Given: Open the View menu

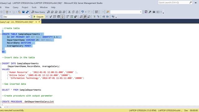Looking at the screenshot, I should click(x=7, y=7).
